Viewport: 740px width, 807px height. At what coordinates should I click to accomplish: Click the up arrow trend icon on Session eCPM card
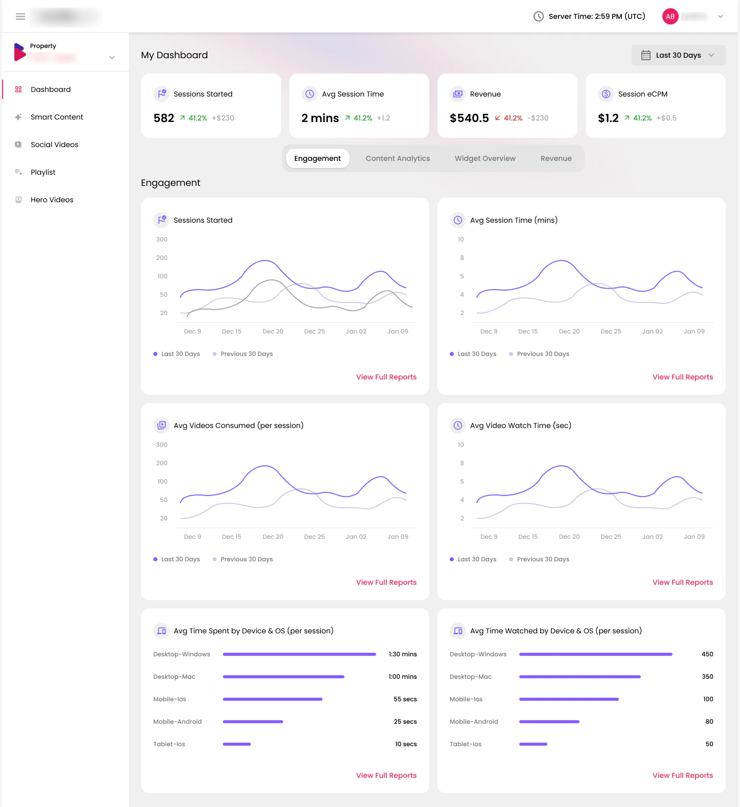[627, 118]
